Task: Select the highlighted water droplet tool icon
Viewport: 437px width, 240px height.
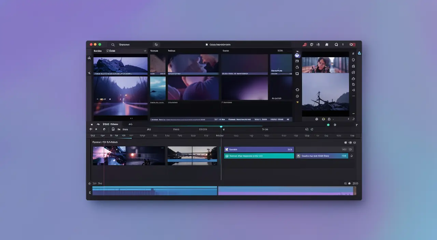Action: 297,55
